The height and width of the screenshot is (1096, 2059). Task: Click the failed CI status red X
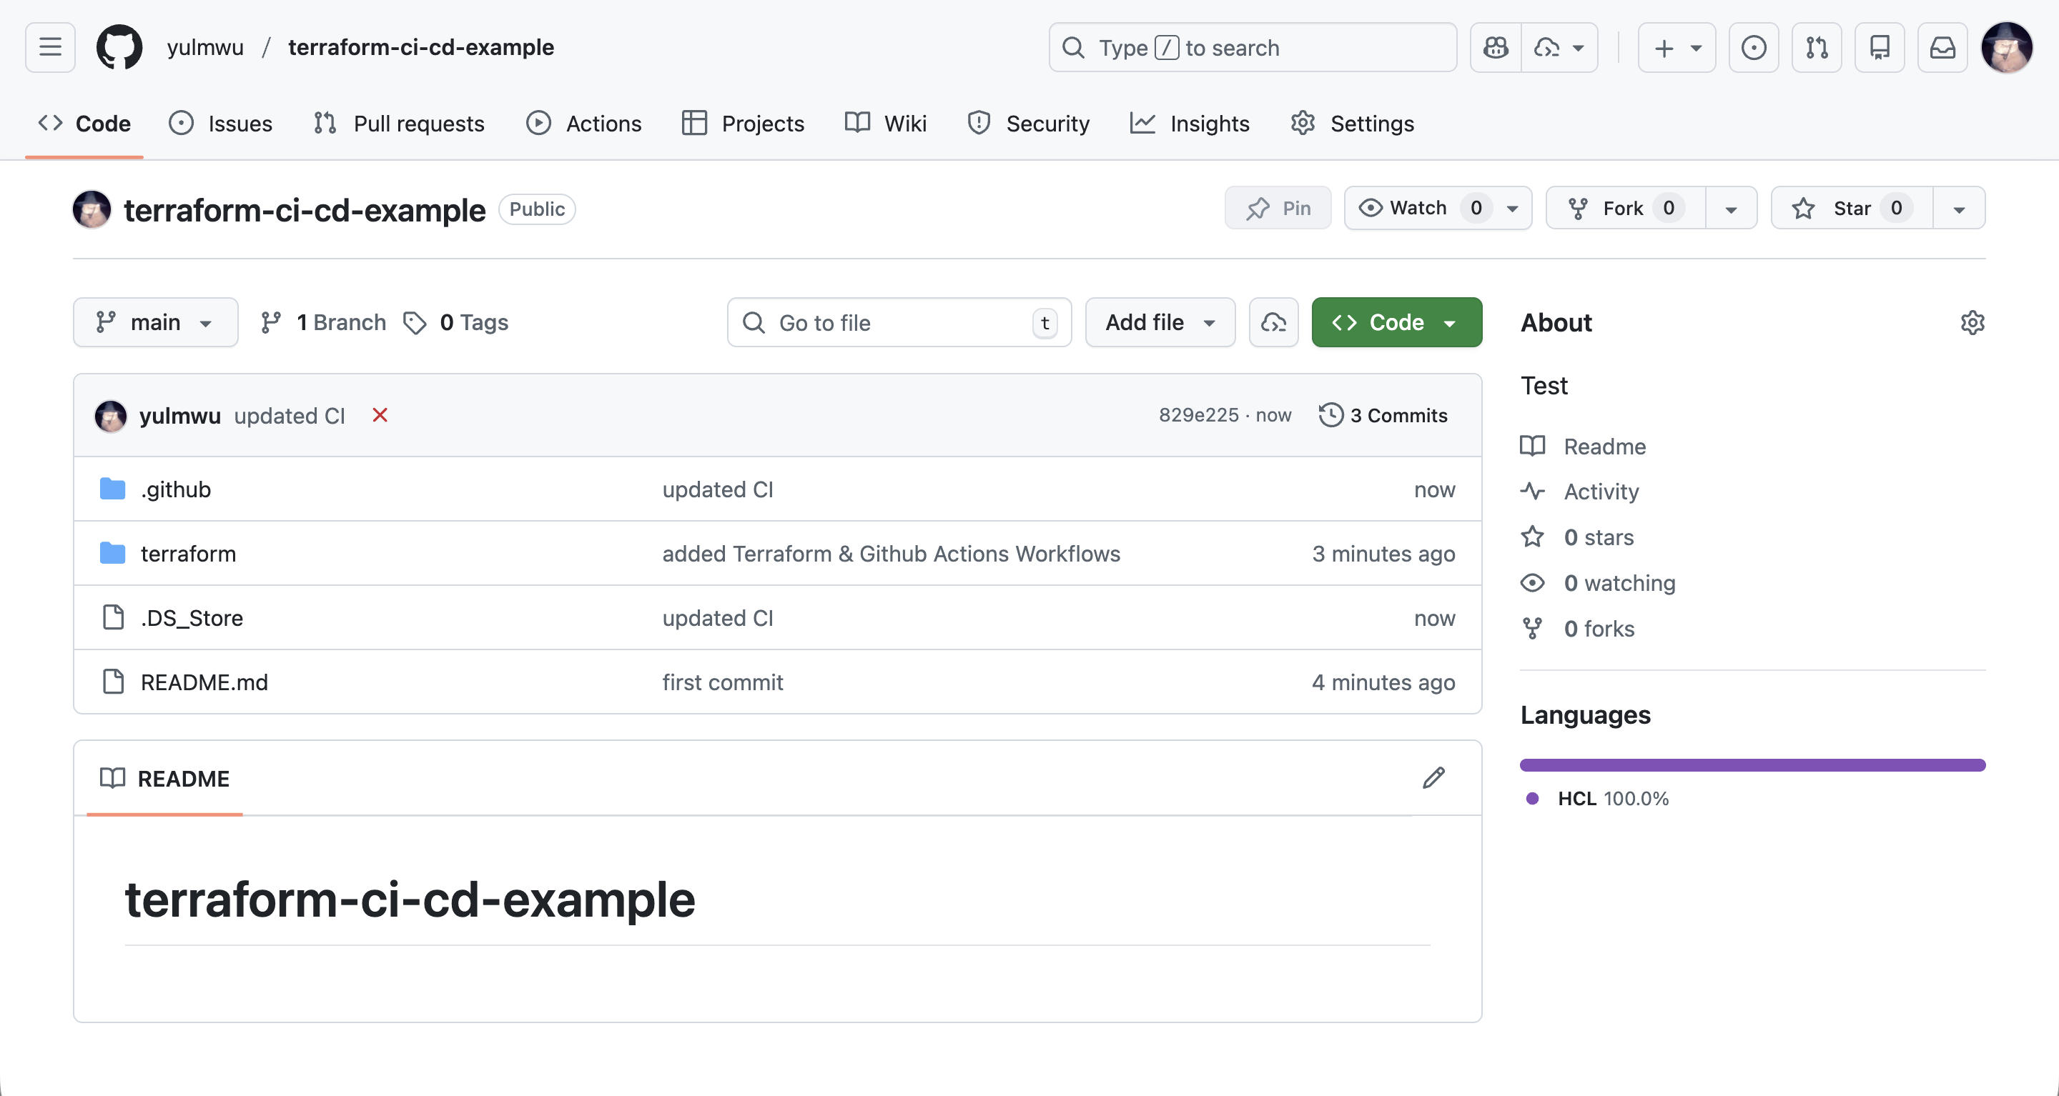click(380, 415)
